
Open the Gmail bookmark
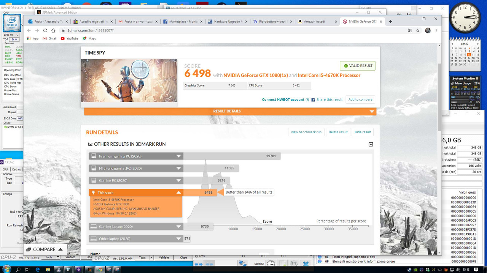[x=49, y=38]
